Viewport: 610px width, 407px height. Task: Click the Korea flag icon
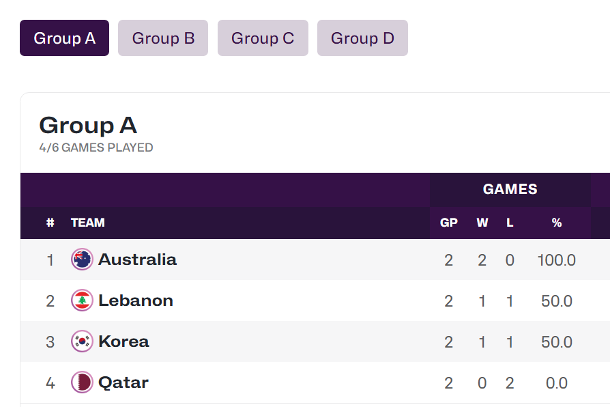click(82, 341)
